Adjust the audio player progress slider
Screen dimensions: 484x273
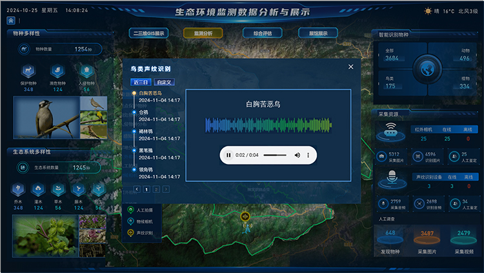pyautogui.click(x=275, y=155)
